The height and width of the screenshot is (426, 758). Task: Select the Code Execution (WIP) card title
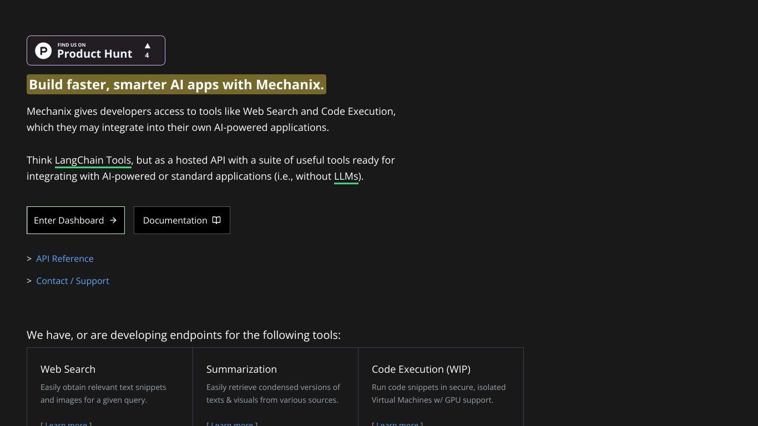click(x=421, y=369)
